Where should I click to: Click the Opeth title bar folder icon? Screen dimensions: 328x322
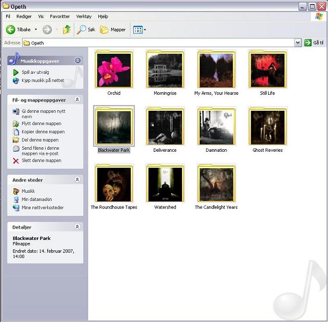pyautogui.click(x=6, y=6)
